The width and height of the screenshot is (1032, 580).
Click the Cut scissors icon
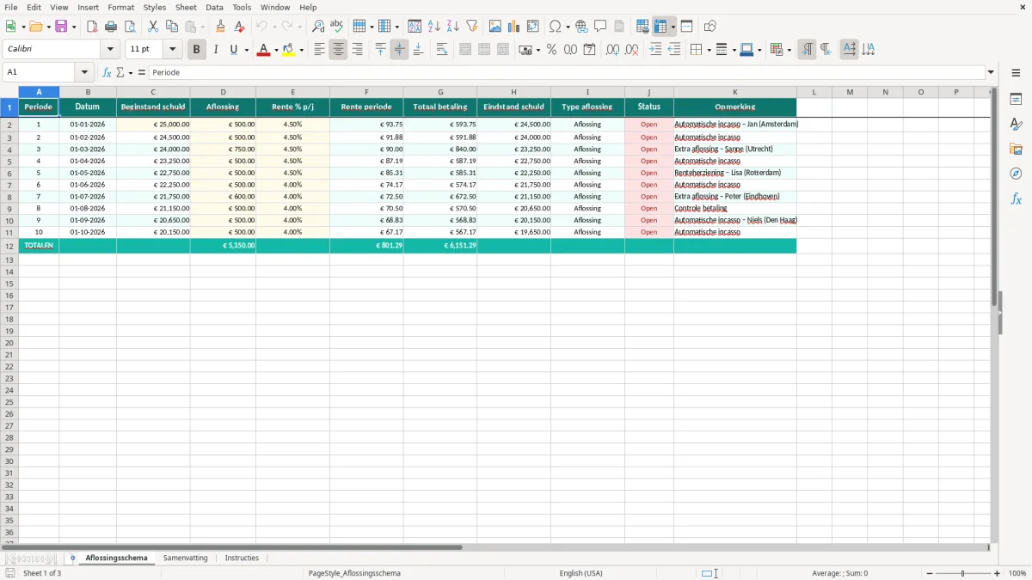(153, 27)
